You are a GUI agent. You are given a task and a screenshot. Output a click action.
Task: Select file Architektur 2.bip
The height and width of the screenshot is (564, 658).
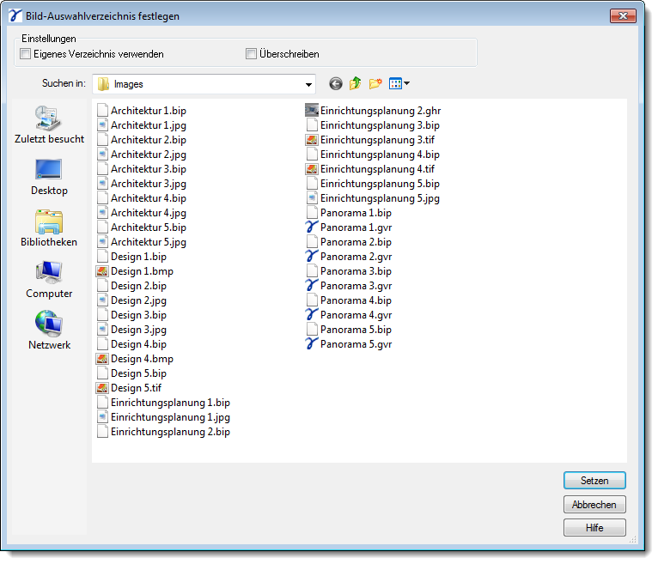[142, 140]
